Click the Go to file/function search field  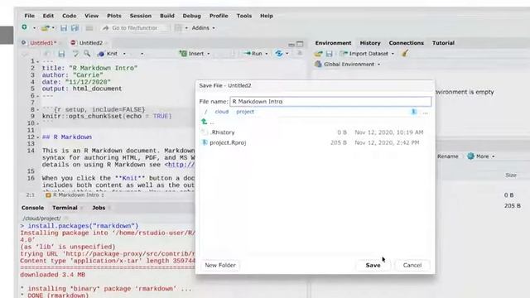tap(135, 28)
